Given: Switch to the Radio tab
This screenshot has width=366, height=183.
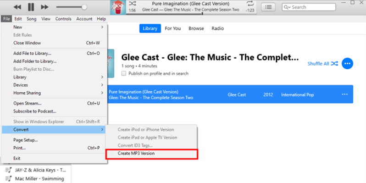Looking at the screenshot, I should tap(218, 28).
